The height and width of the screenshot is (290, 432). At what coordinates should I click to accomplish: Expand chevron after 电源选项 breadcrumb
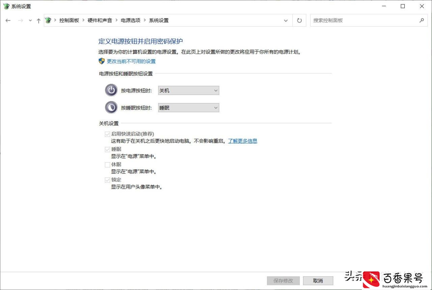click(x=145, y=20)
